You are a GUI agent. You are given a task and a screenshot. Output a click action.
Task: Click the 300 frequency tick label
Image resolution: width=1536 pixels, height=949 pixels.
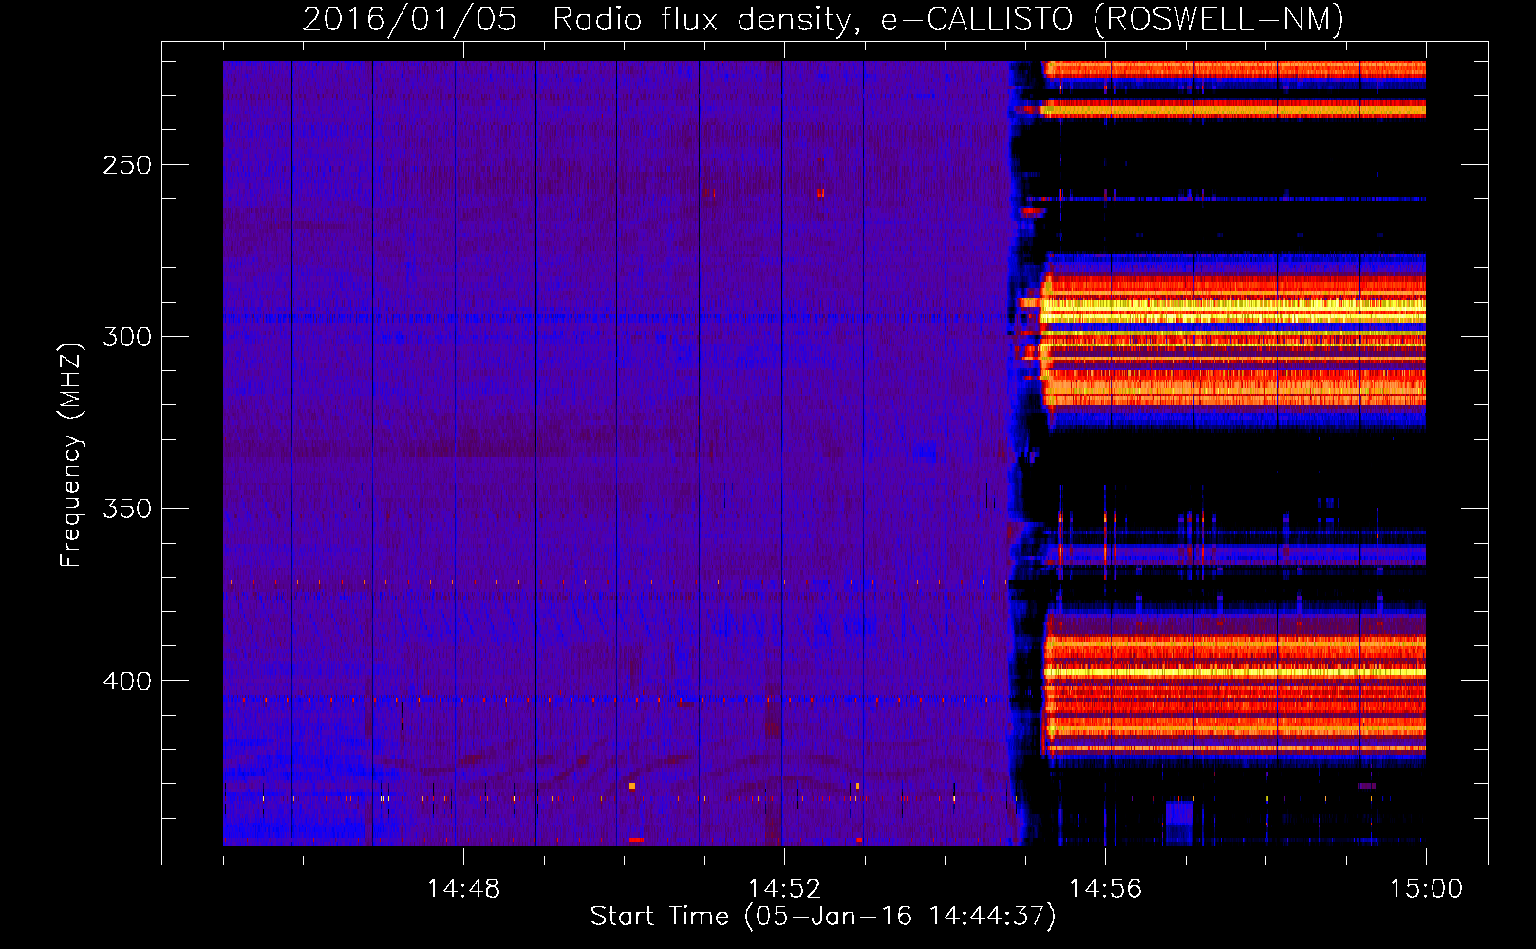(x=127, y=337)
